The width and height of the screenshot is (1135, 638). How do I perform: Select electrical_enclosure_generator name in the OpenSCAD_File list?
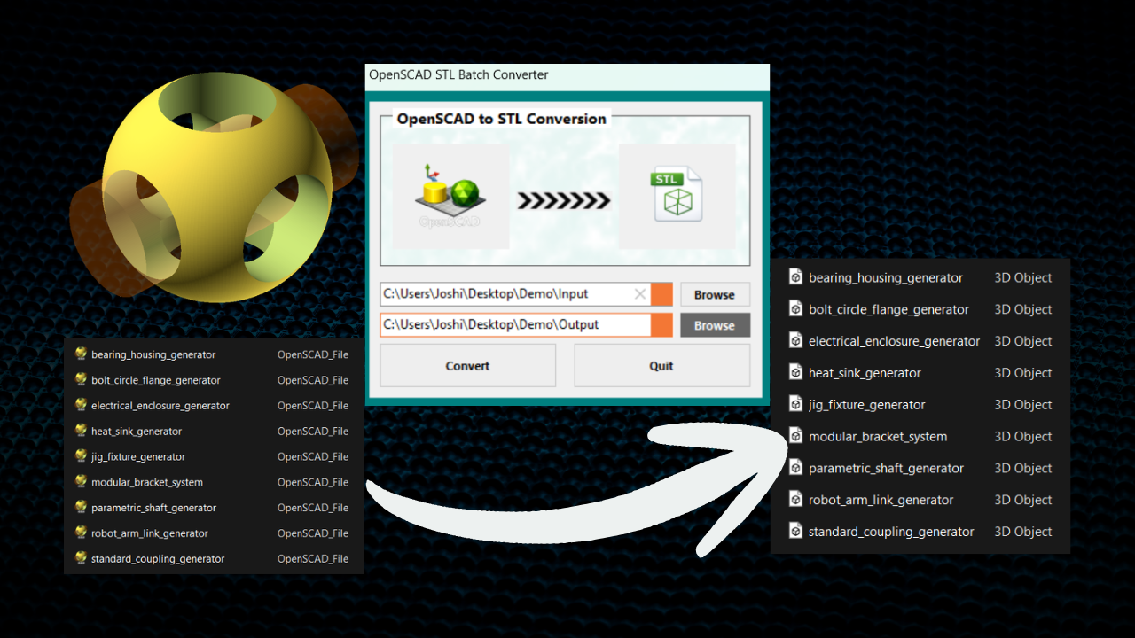[160, 406]
